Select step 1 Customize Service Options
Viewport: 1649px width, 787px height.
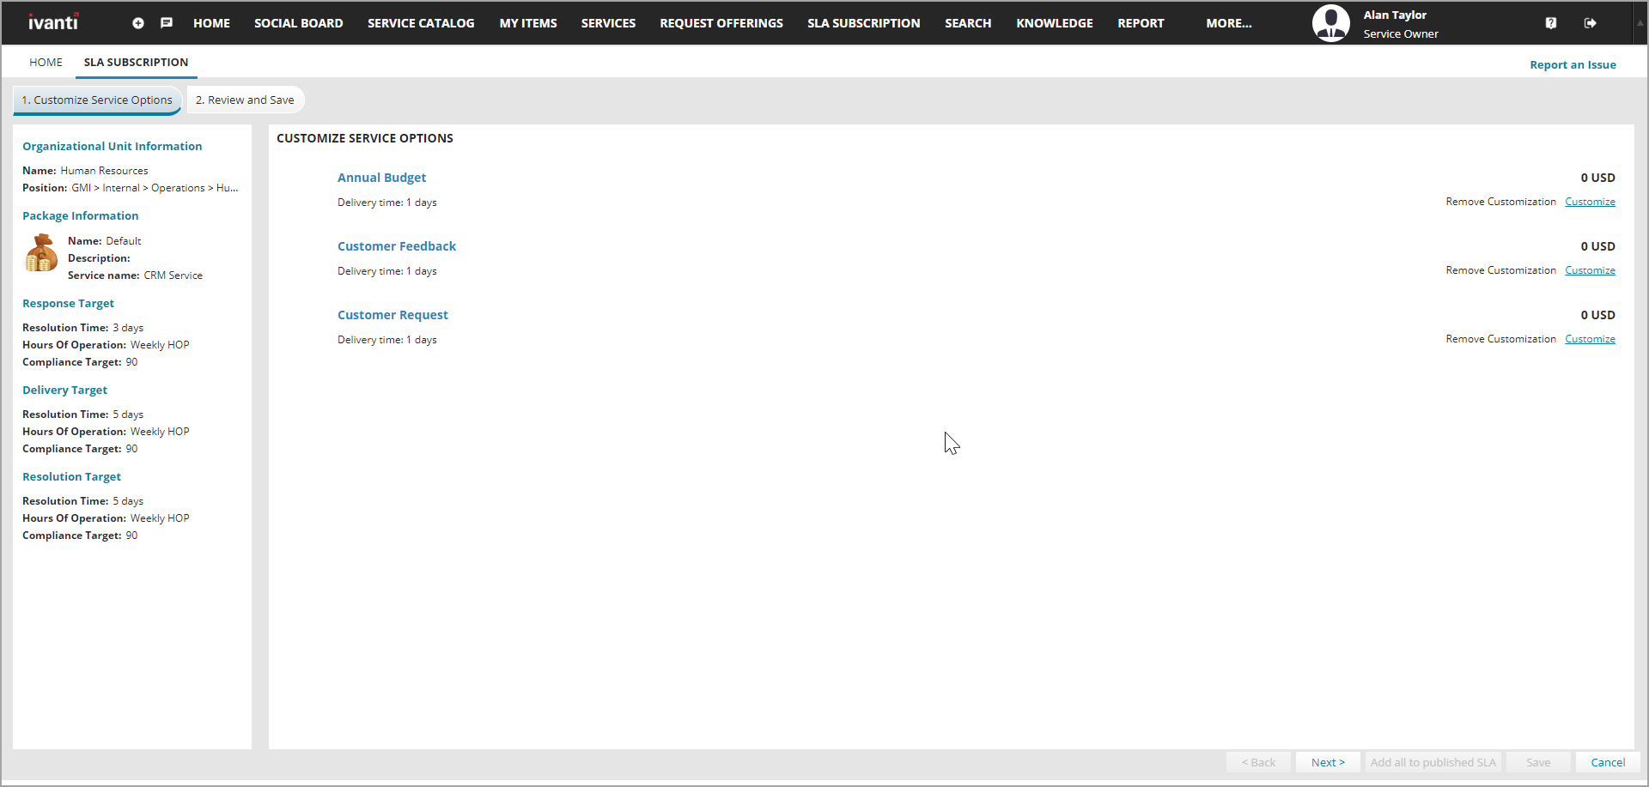point(97,100)
